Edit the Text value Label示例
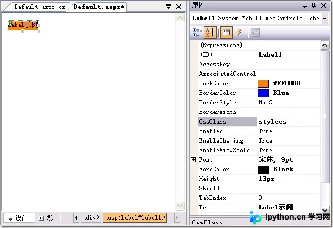 (x=276, y=207)
